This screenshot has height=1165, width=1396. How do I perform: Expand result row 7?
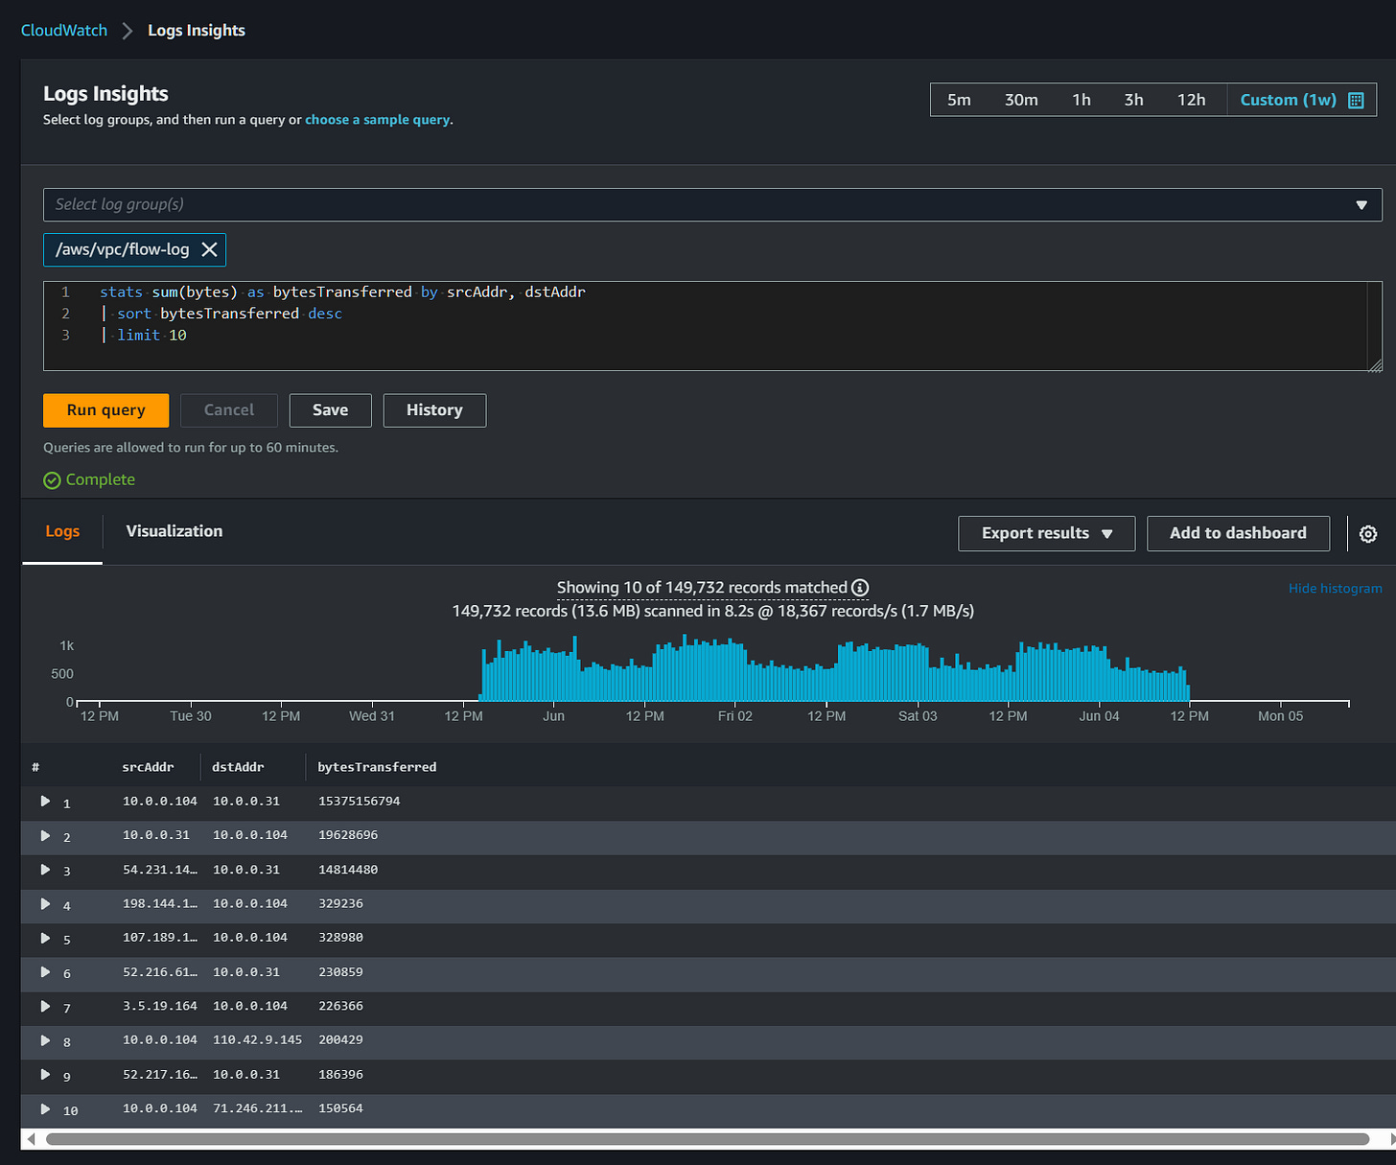[x=45, y=1006]
